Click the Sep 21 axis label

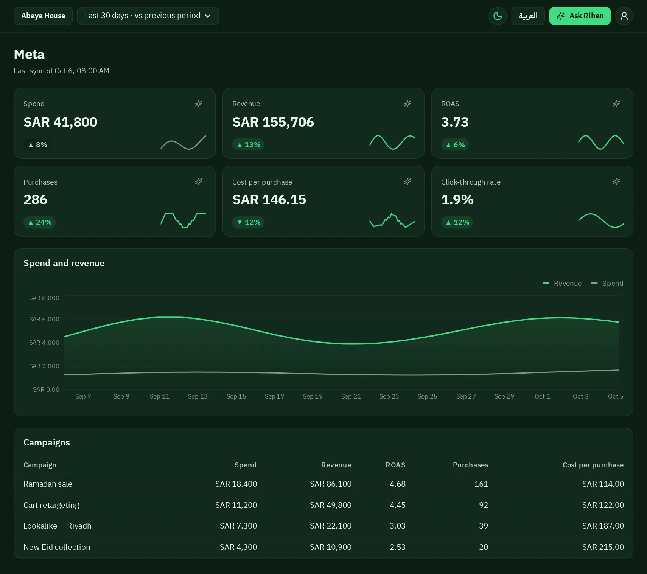tap(351, 396)
